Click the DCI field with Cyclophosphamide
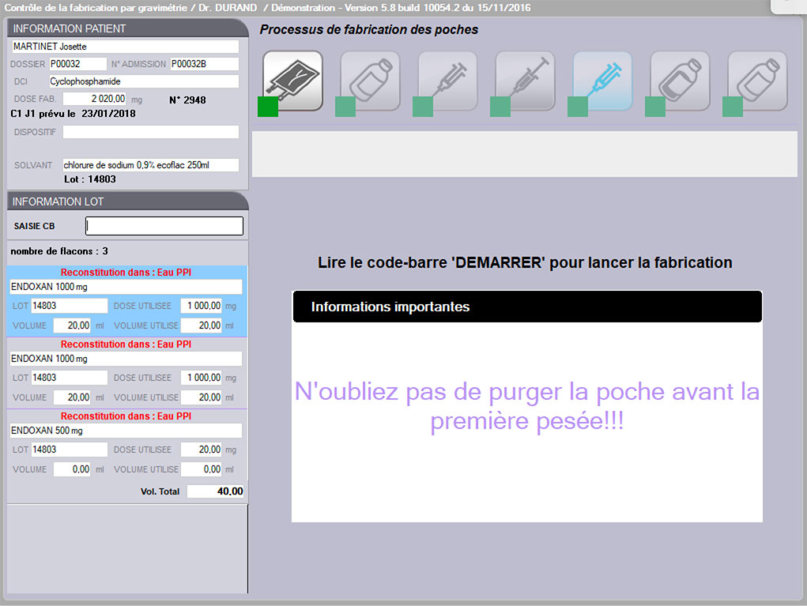 pyautogui.click(x=143, y=81)
